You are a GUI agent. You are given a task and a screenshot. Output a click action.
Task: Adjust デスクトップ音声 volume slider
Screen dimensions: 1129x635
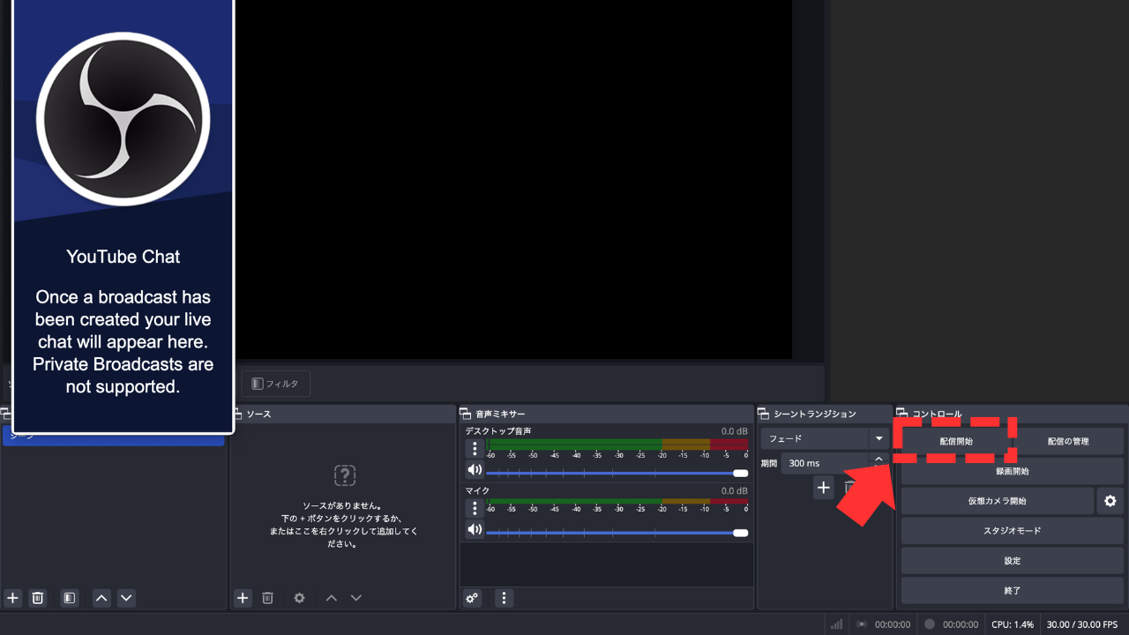(x=617, y=474)
